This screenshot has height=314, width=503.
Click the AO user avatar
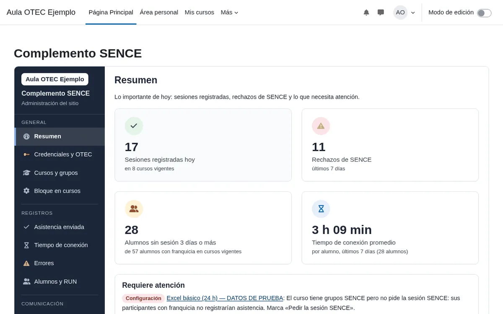coord(400,13)
